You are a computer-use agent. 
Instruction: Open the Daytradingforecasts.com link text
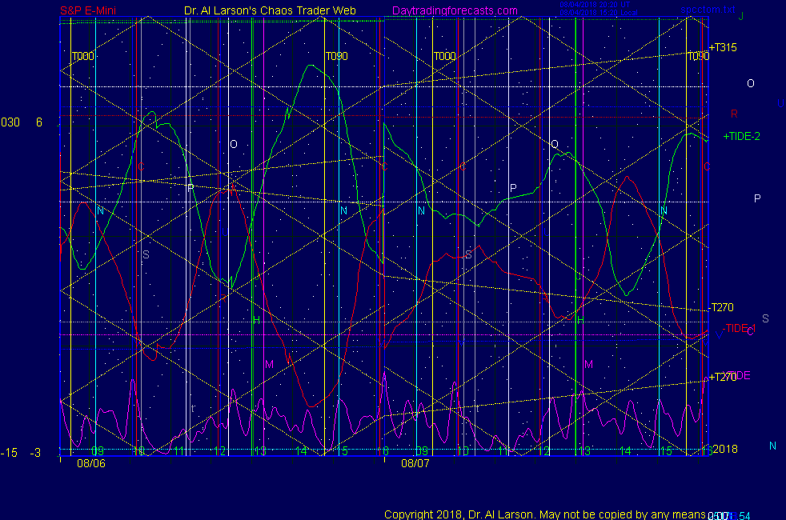point(455,10)
